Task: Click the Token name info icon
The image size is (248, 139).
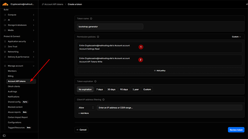Action: 91,19
